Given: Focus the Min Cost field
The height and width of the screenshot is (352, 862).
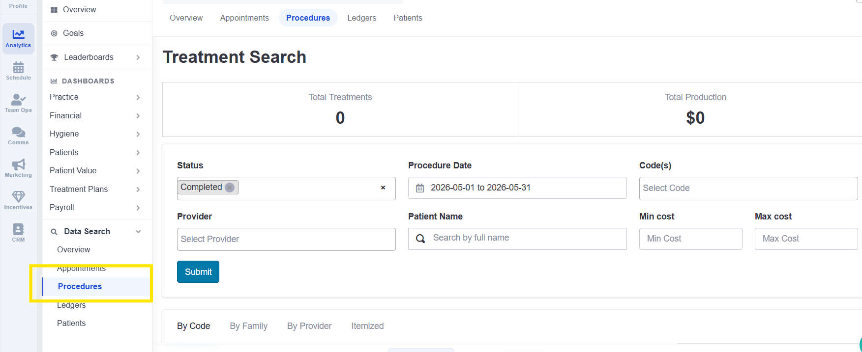Looking at the screenshot, I should pyautogui.click(x=690, y=239).
